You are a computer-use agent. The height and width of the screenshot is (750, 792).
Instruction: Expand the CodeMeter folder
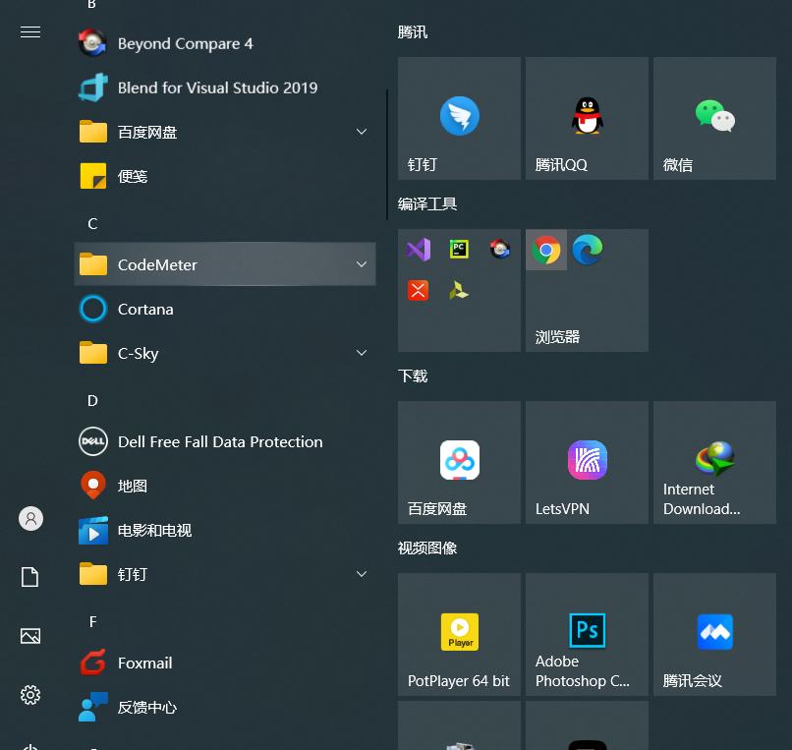361,264
